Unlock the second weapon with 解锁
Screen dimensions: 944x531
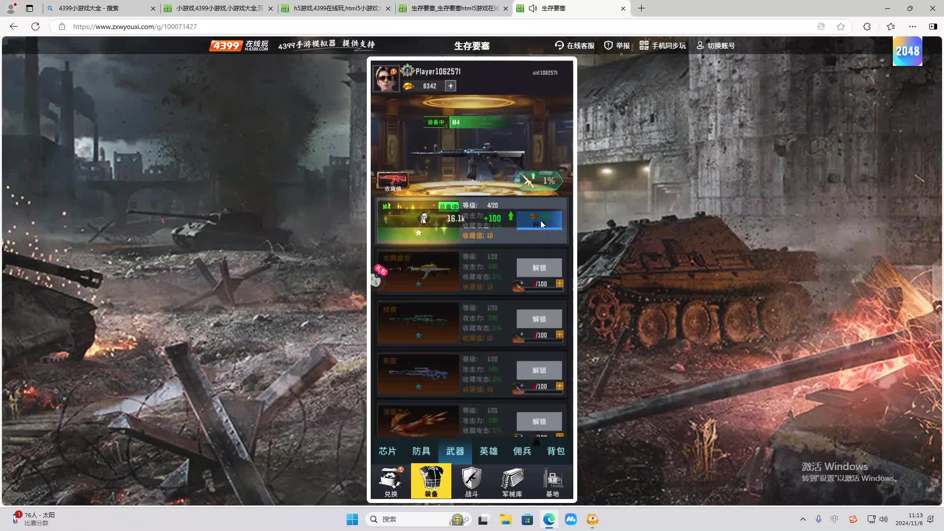tap(539, 268)
